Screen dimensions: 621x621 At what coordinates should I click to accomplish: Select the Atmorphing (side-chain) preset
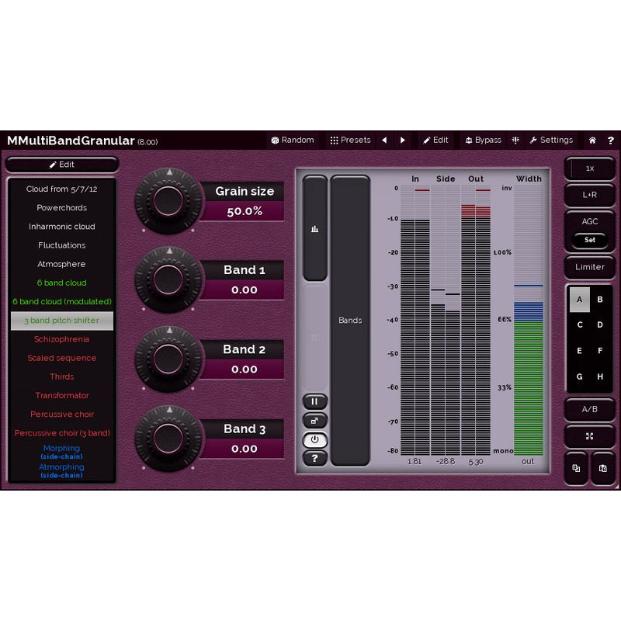(62, 470)
